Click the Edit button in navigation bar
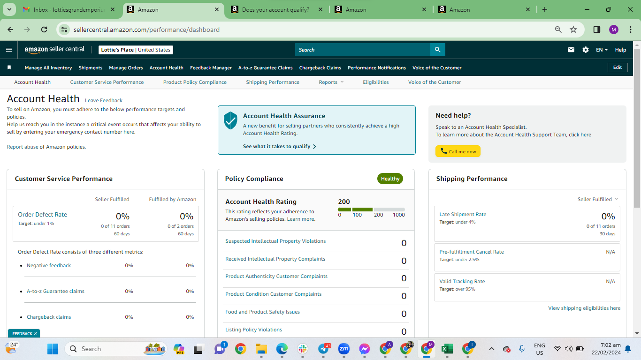641x360 pixels. click(x=618, y=67)
